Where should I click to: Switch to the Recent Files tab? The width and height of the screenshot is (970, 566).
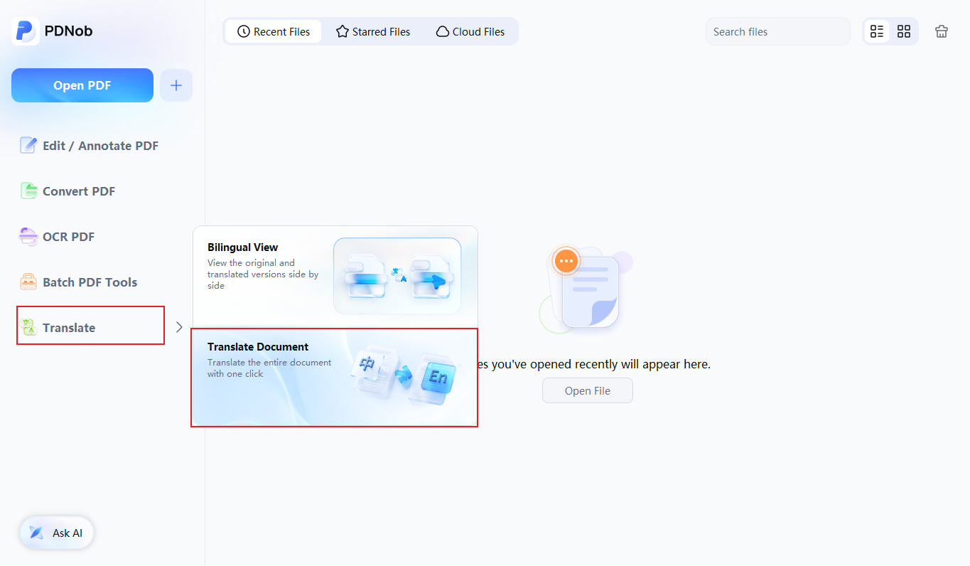[274, 32]
